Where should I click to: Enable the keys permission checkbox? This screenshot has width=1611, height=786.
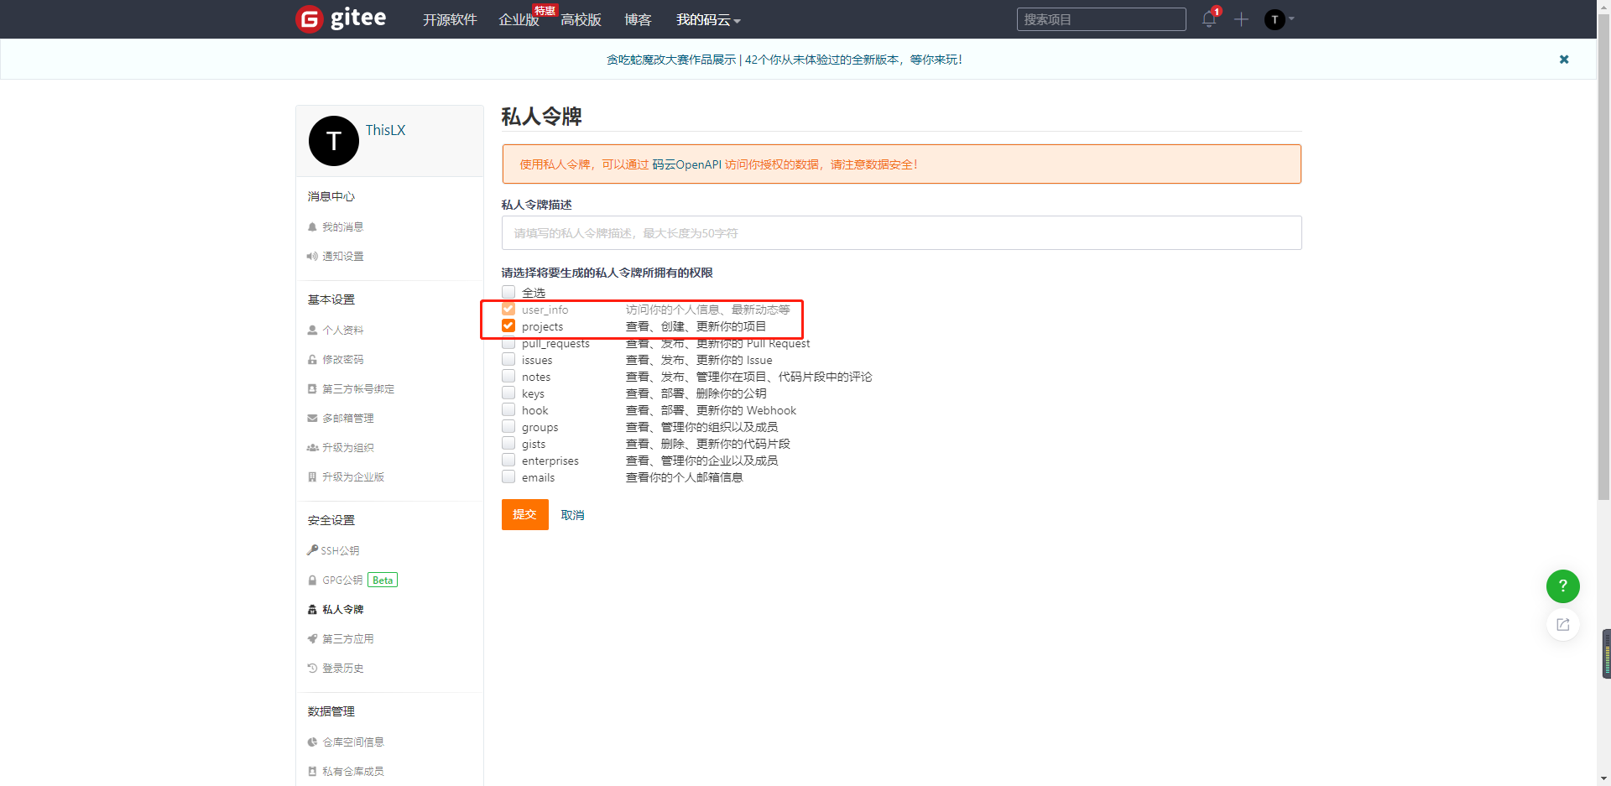(508, 393)
